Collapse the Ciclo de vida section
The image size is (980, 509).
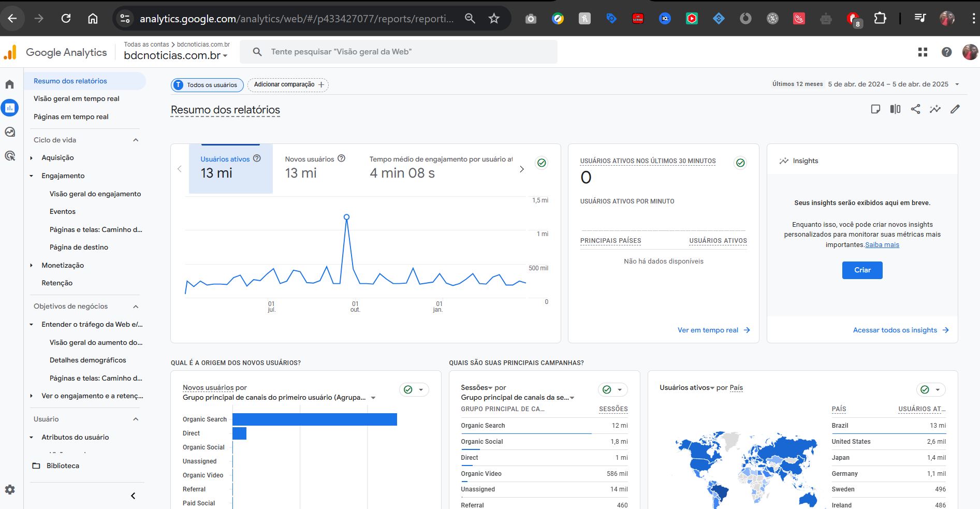pos(136,140)
